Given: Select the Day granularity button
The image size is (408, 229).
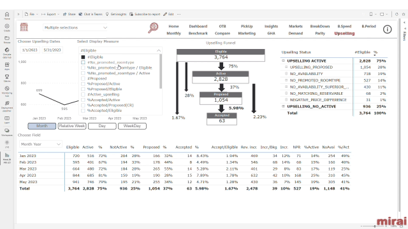Looking at the screenshot, I should click(x=102, y=126).
